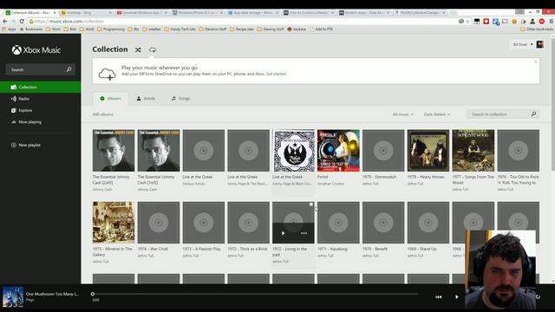Screen dimensions: 555x312
Task: Click the '1969 - Stand Up' album title
Action: (422, 249)
